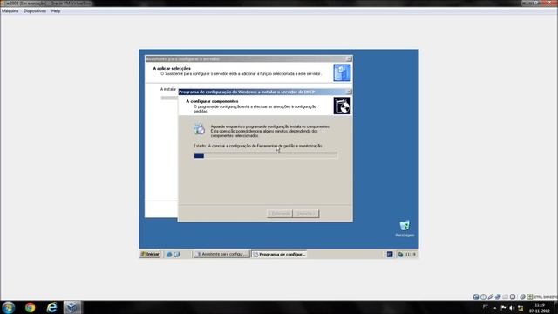Image resolution: width=558 pixels, height=314 pixels.
Task: Click the Assistente background progress bar
Action: (169, 98)
